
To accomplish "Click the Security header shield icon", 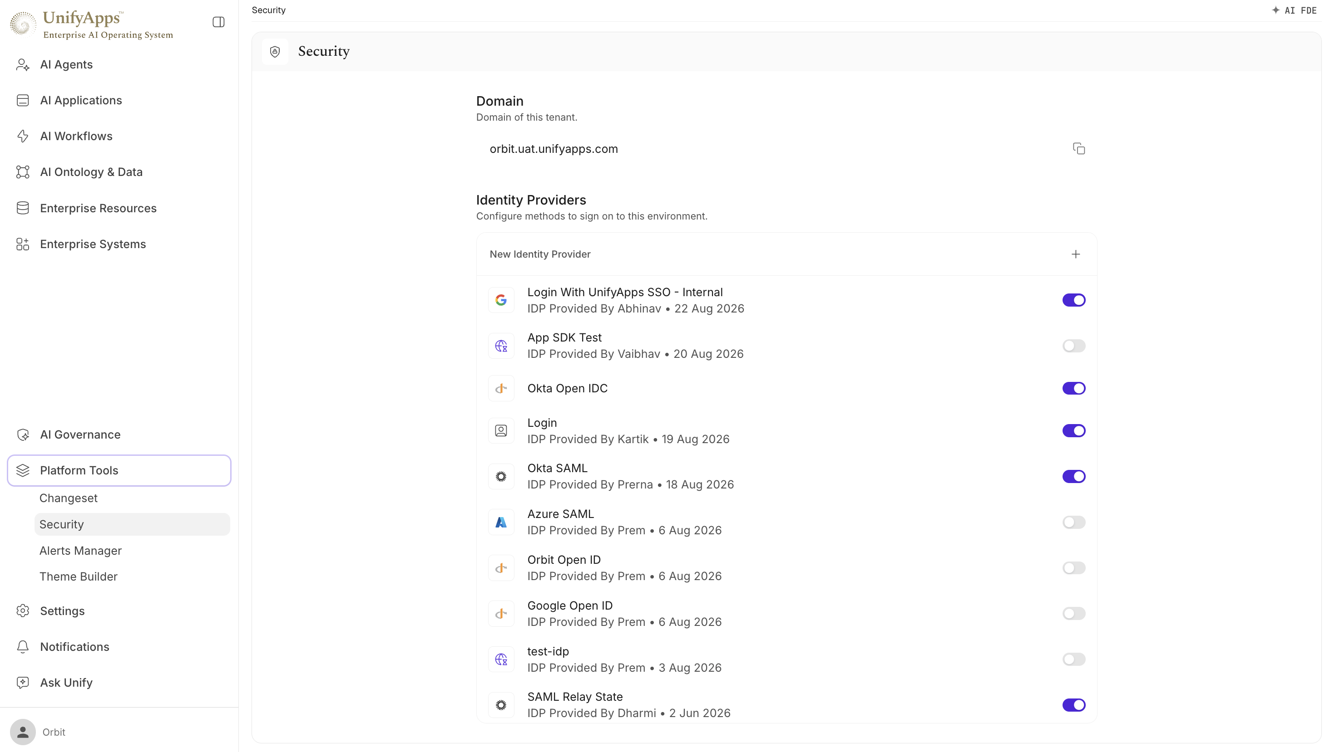I will click(x=275, y=51).
